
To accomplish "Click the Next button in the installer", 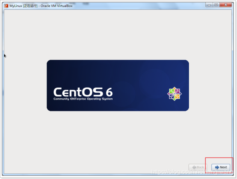I will tap(221, 167).
